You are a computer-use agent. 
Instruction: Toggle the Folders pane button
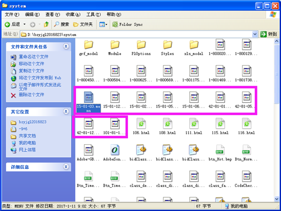point(83,24)
